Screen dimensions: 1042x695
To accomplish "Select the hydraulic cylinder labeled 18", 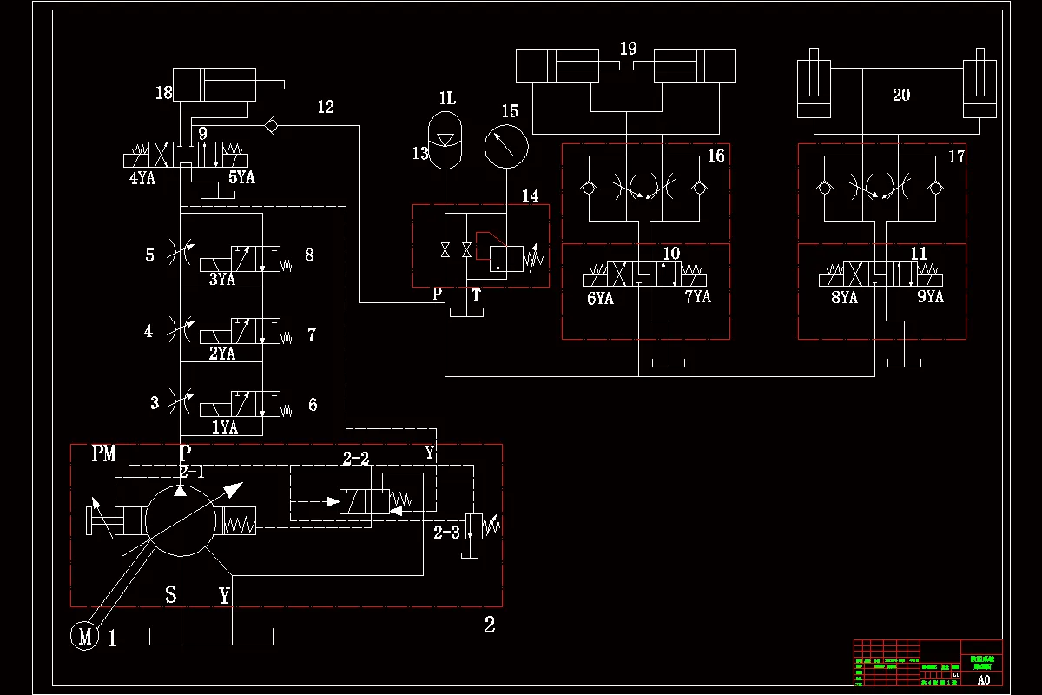I will tap(228, 85).
